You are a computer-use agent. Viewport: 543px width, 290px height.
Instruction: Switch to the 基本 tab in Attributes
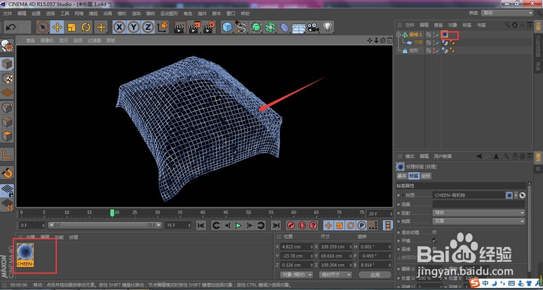[402, 176]
